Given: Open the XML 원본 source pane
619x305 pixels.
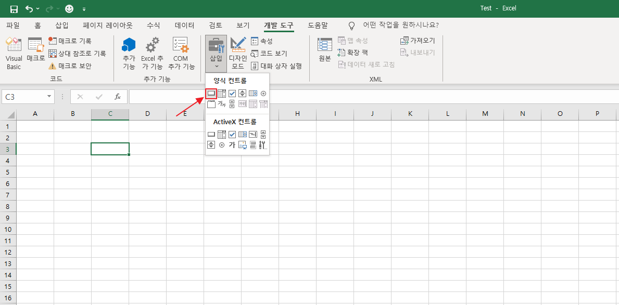Looking at the screenshot, I should coord(325,49).
